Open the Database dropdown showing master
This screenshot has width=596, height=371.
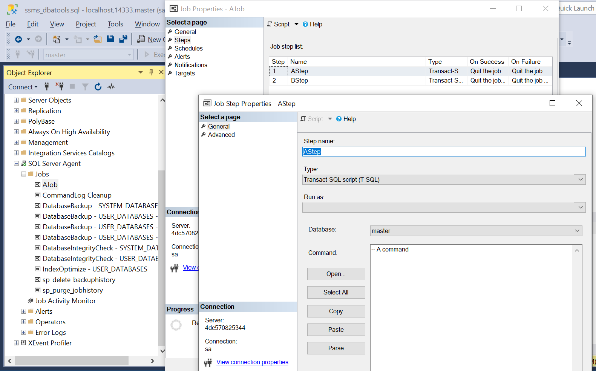click(x=577, y=231)
